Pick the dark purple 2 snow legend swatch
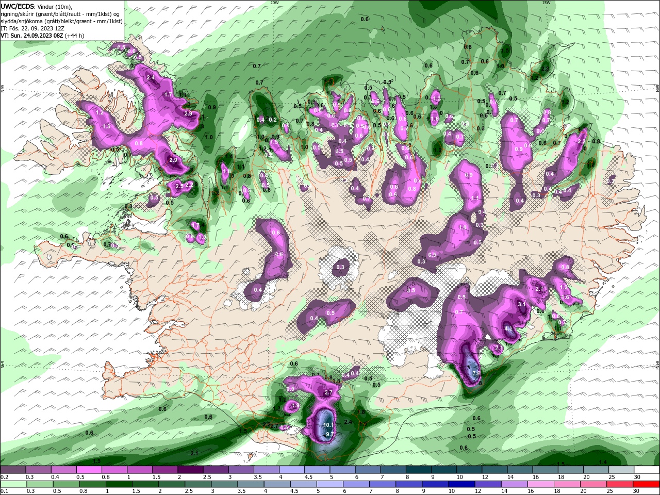Viewport: 660px width, 495px height. click(x=190, y=470)
